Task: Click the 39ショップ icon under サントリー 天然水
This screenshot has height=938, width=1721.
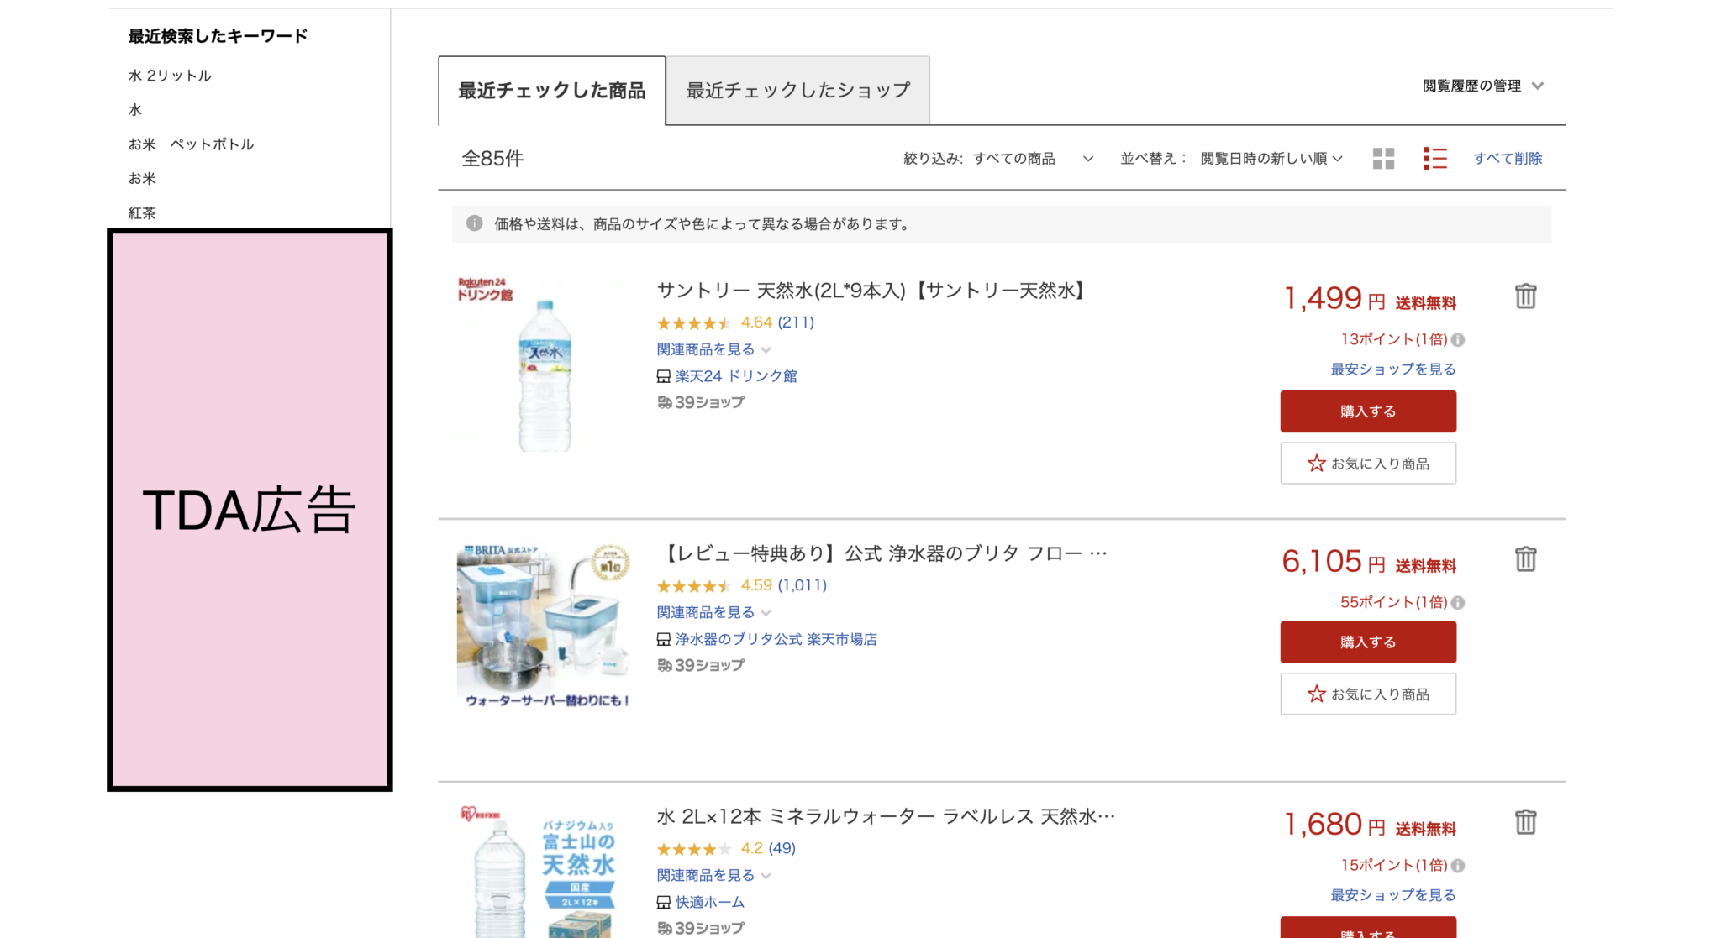Action: (663, 402)
